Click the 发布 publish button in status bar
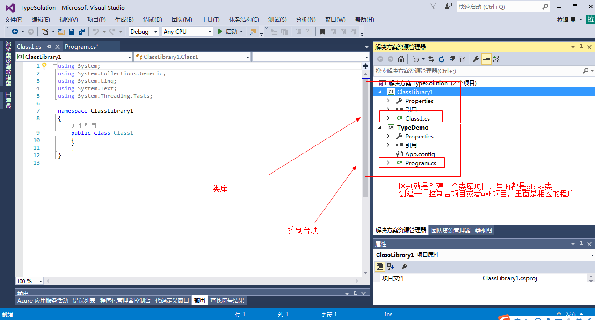595x320 pixels. point(571,314)
